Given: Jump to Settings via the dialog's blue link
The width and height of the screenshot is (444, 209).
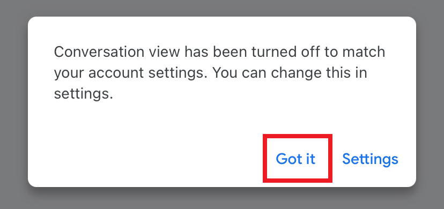Looking at the screenshot, I should point(370,159).
